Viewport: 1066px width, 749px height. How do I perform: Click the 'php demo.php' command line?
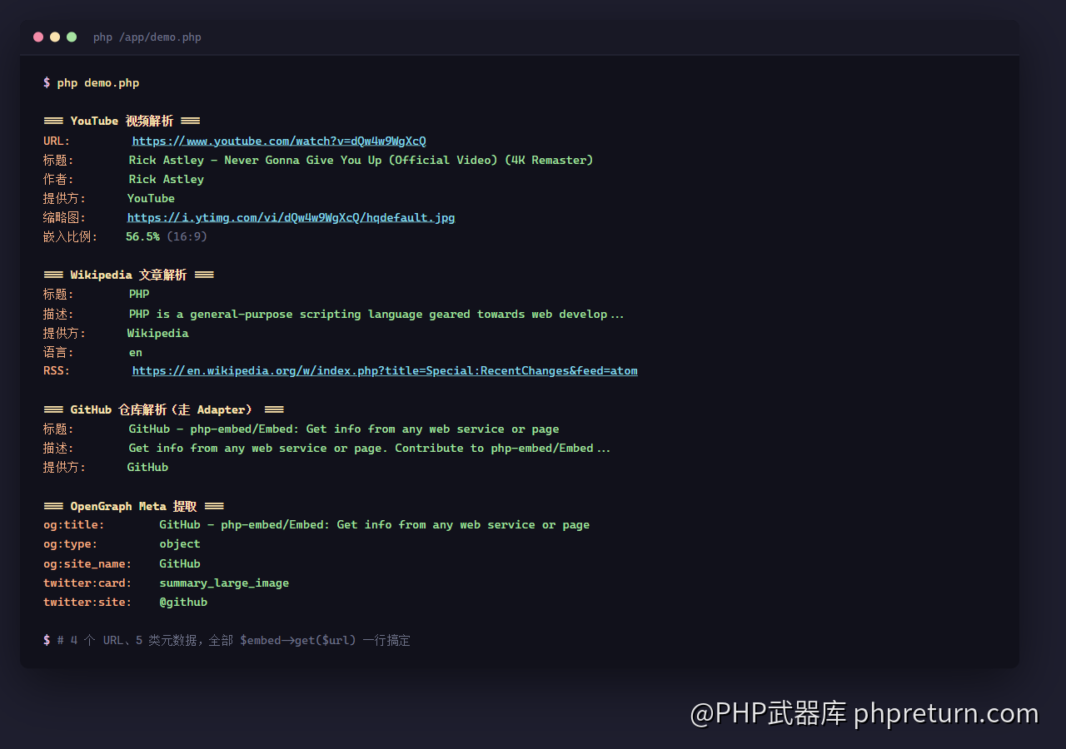(98, 83)
